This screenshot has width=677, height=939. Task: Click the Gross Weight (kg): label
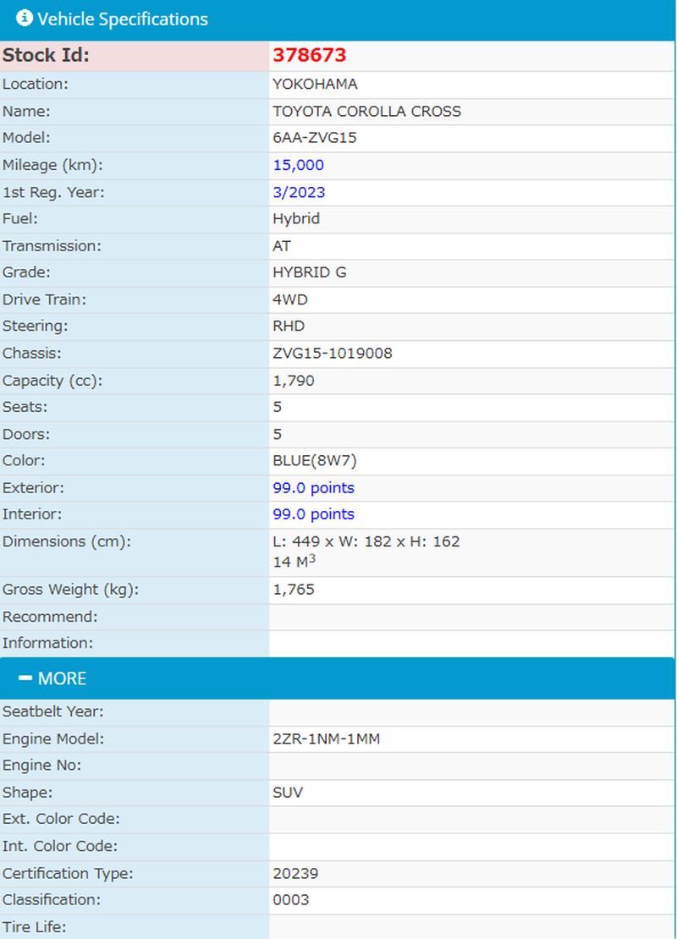pos(70,590)
